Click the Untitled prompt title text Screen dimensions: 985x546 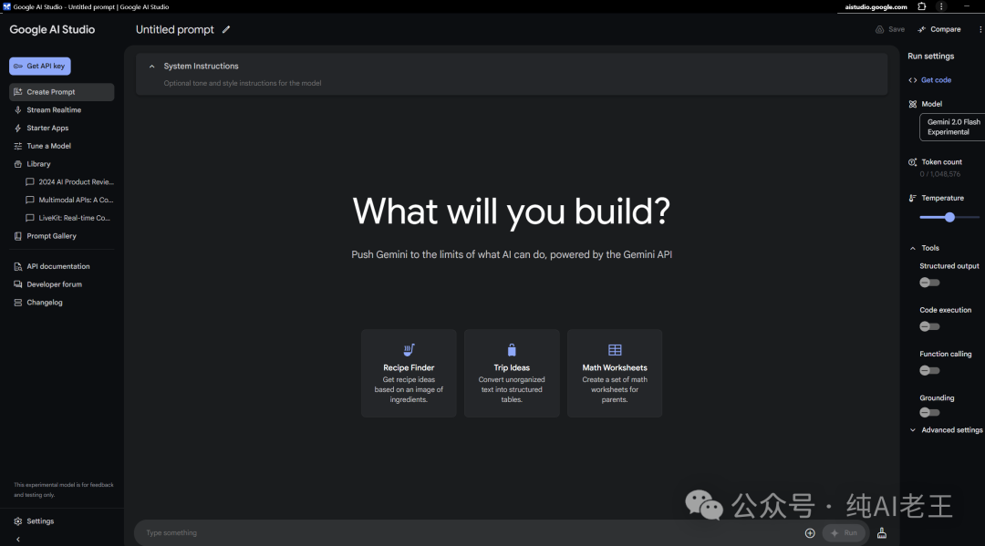click(x=174, y=29)
